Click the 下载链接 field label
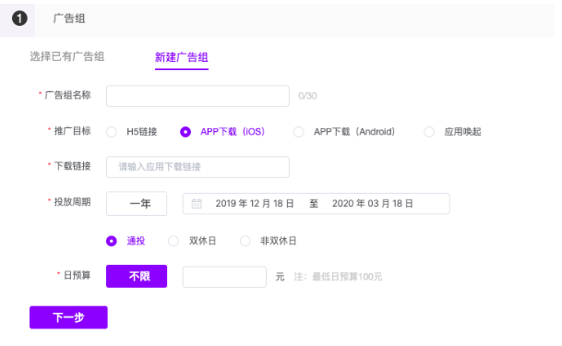 [72, 166]
